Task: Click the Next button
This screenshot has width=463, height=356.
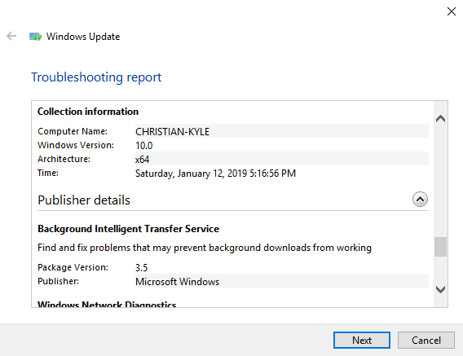Action: coord(362,340)
